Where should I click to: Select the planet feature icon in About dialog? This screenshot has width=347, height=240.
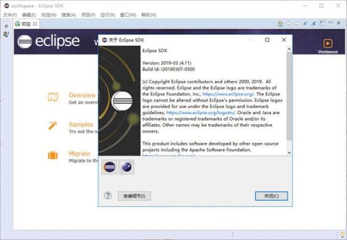[x=126, y=167]
